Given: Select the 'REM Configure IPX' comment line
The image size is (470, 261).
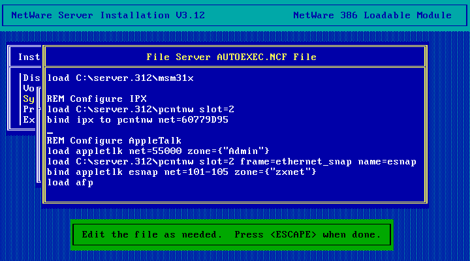Looking at the screenshot, I should tap(97, 99).
